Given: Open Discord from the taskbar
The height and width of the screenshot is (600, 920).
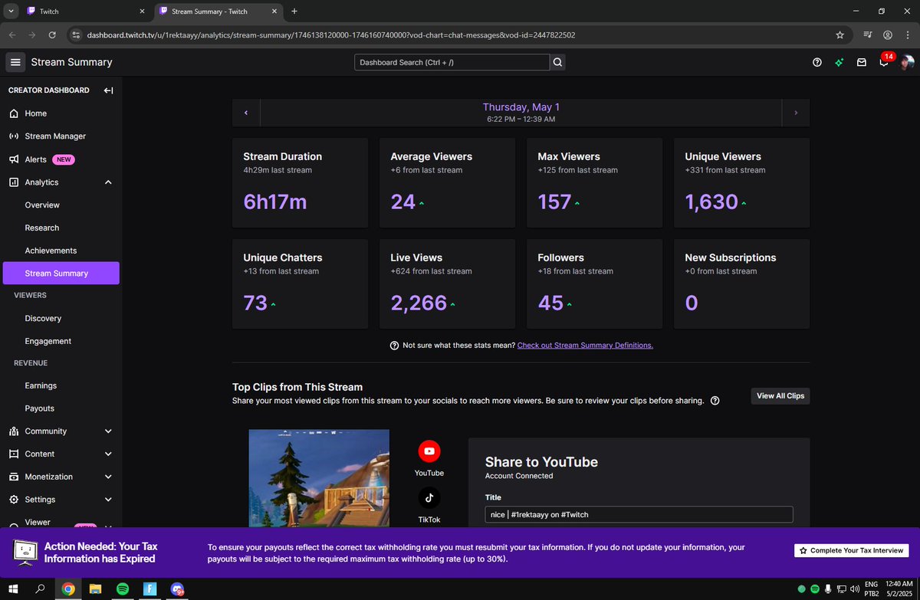Looking at the screenshot, I should click(x=178, y=589).
